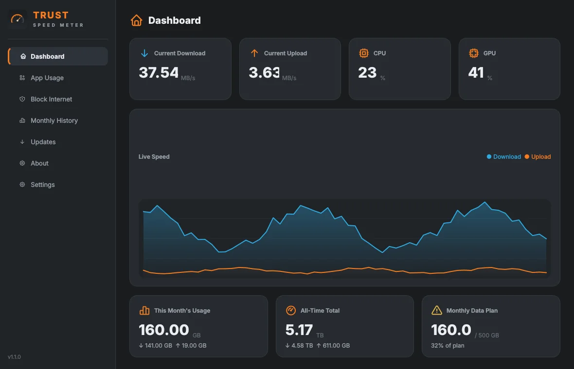Click the Monthly Data Plan warning icon
This screenshot has height=369, width=574.
coord(437,311)
